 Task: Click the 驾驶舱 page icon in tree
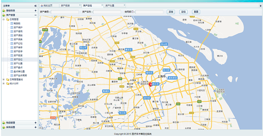coord(11,23)
